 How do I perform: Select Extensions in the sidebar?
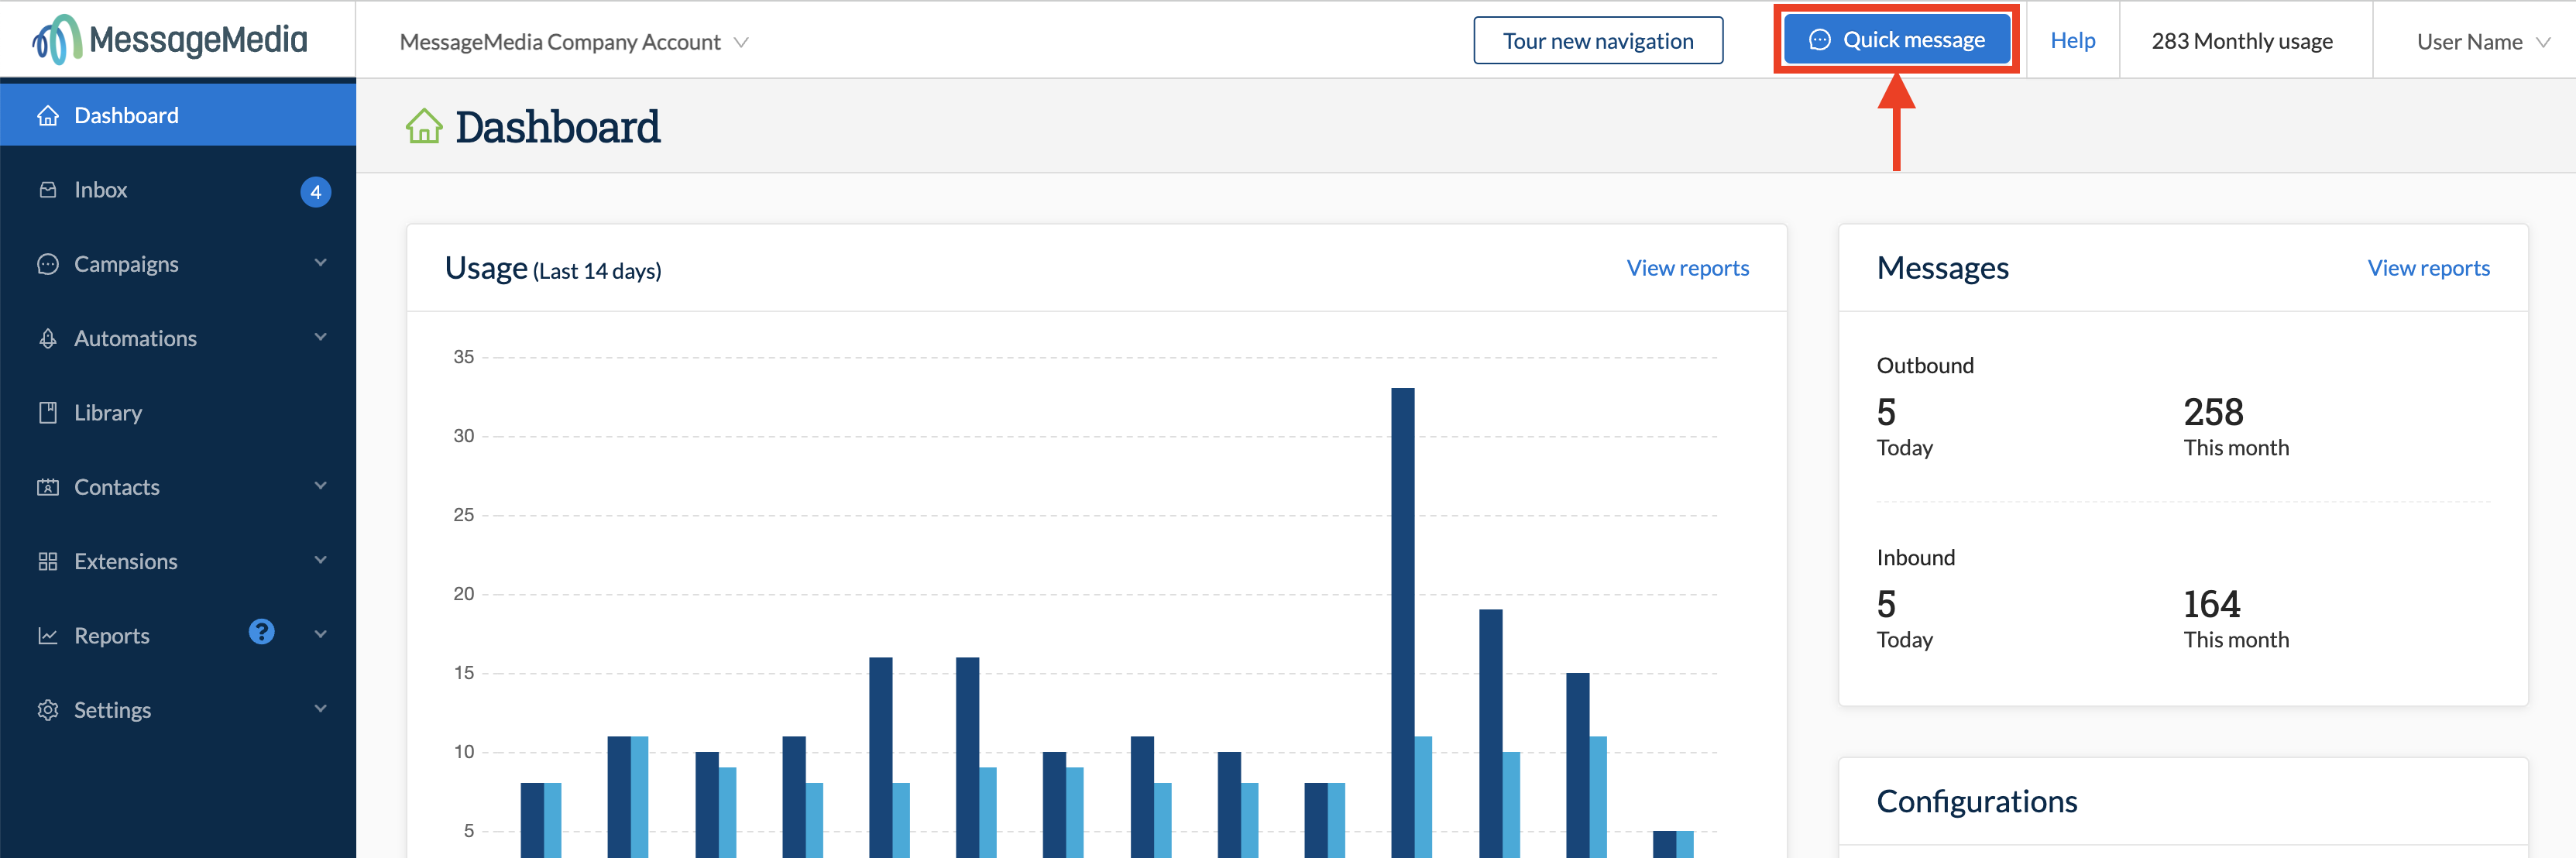click(x=178, y=561)
